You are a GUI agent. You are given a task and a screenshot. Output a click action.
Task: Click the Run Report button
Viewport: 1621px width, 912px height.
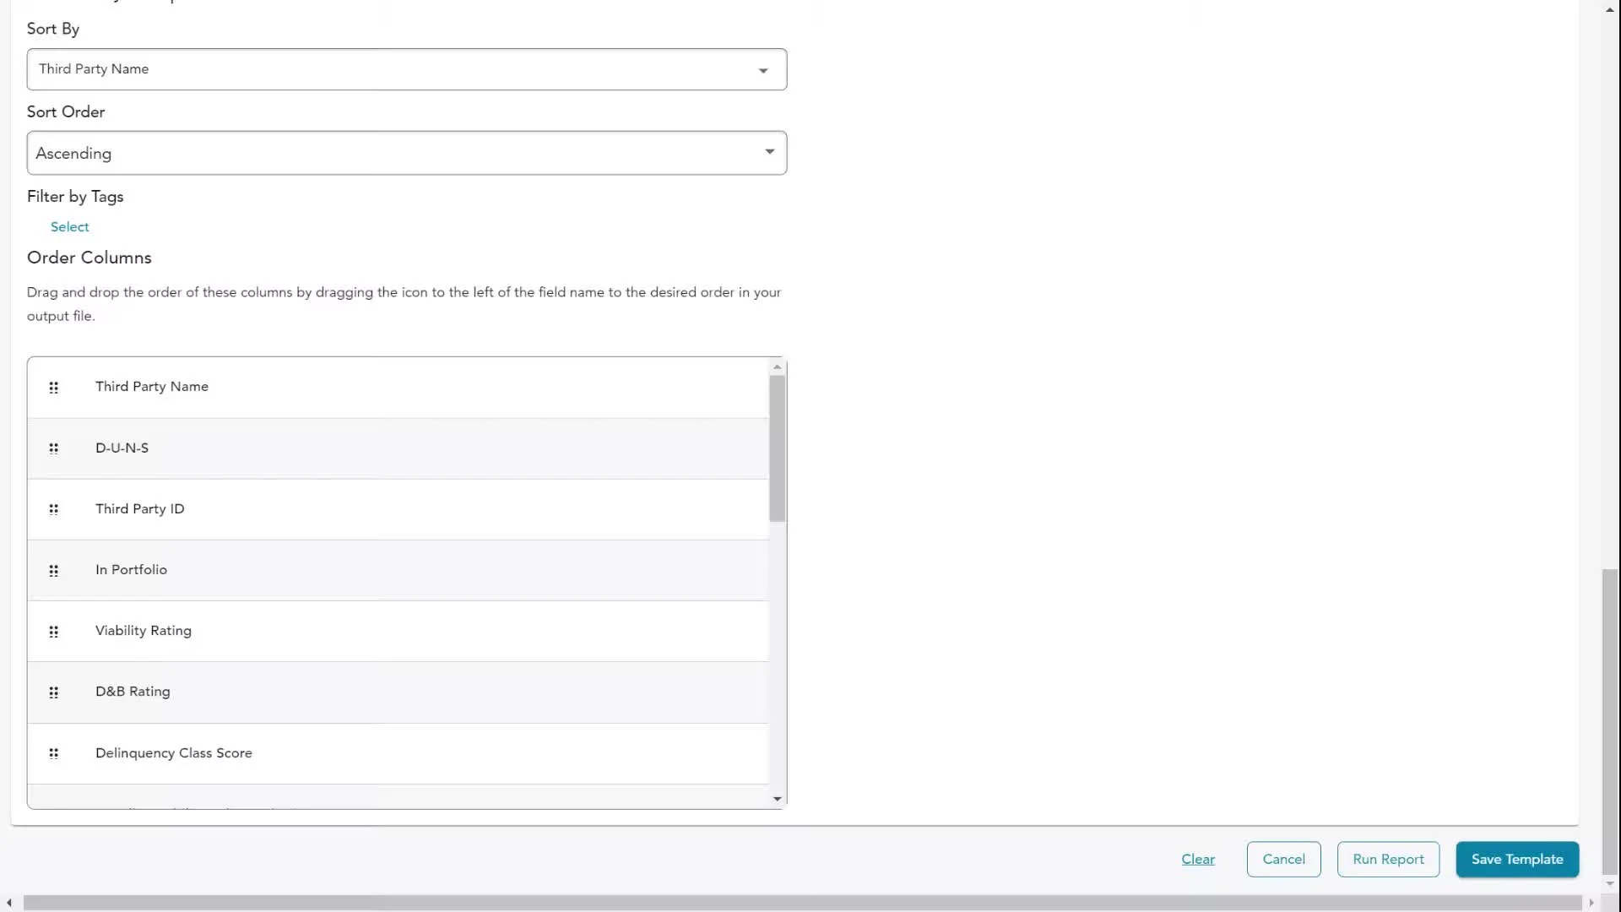pos(1388,859)
